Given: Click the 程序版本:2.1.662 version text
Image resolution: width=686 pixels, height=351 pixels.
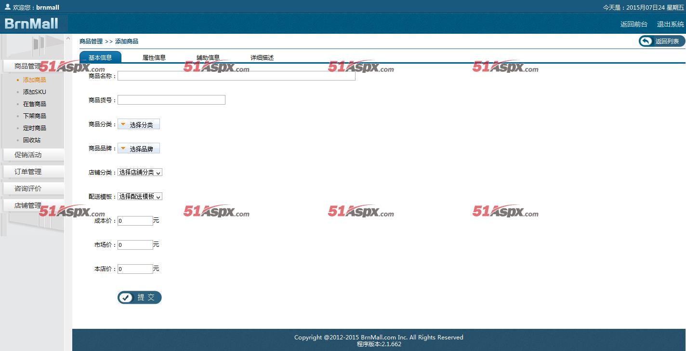Looking at the screenshot, I should pos(379,344).
